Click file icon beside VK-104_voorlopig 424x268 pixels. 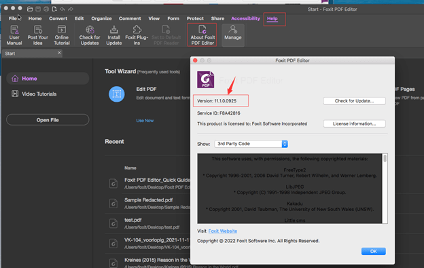[113, 244]
